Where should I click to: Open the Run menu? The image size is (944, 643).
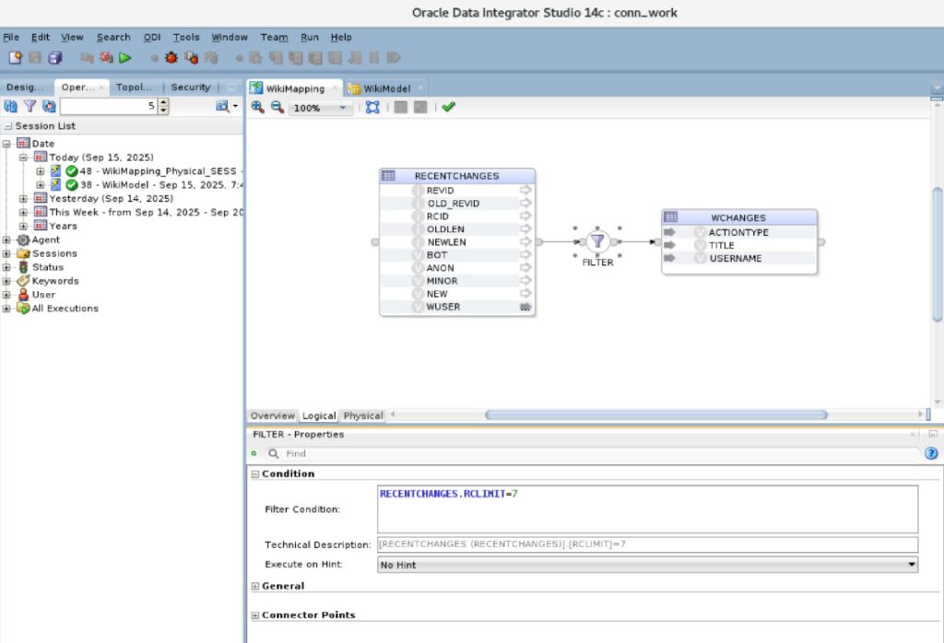tap(310, 37)
